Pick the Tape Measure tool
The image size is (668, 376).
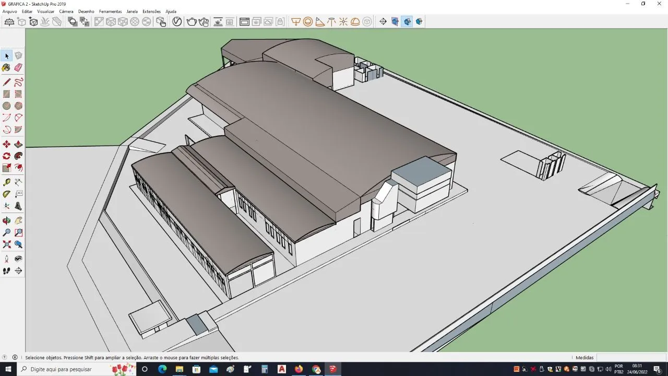(7, 182)
